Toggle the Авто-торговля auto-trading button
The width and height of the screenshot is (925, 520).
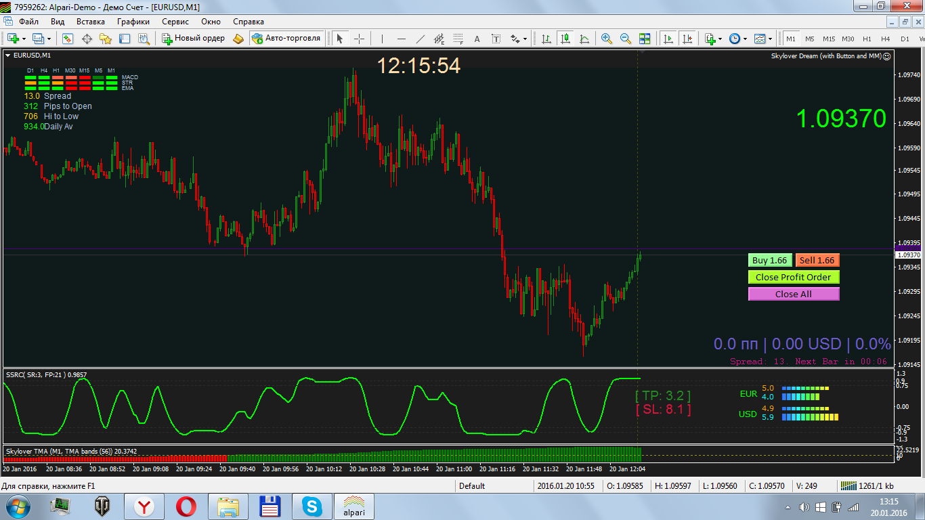click(x=286, y=39)
